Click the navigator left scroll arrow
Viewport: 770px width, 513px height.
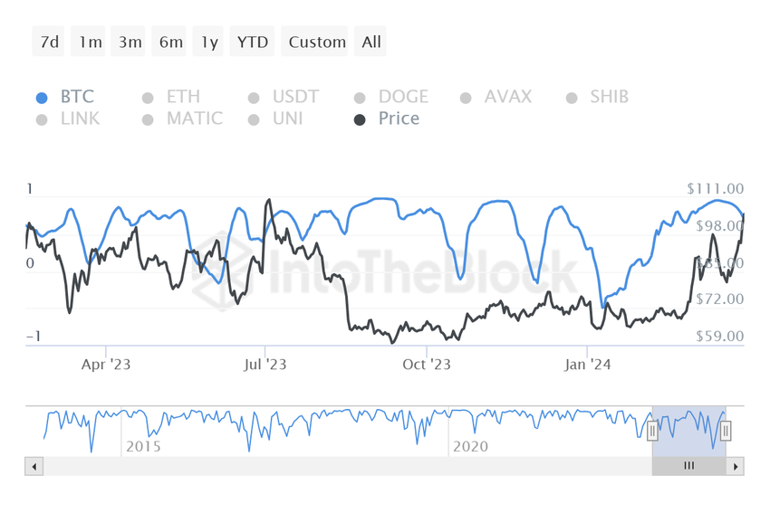pyautogui.click(x=34, y=467)
